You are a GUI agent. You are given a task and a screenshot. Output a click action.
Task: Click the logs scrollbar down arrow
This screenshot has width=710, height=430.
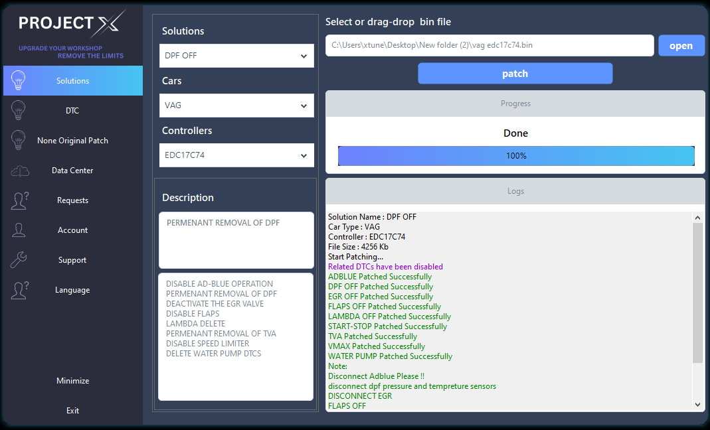[x=698, y=405]
